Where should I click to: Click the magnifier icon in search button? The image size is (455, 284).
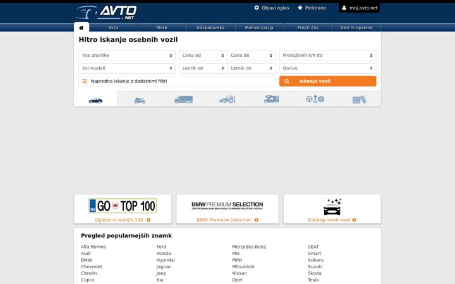pos(287,81)
